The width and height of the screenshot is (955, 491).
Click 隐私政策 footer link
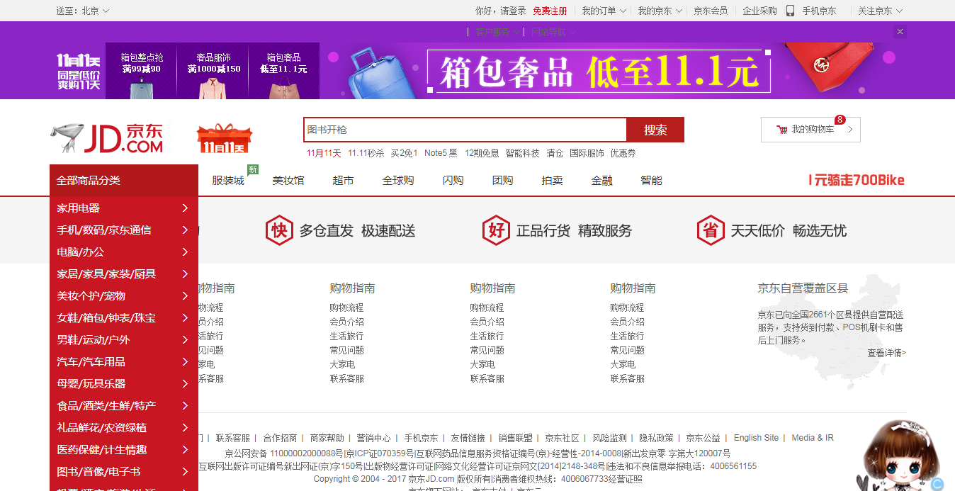[656, 438]
